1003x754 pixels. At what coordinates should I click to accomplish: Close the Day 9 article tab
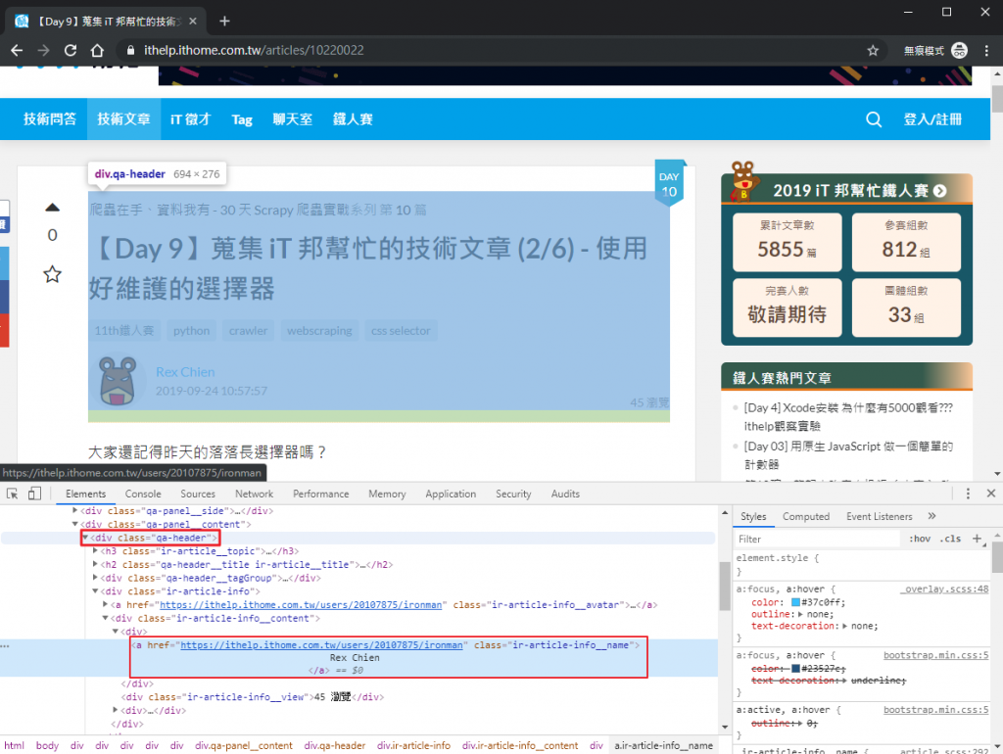193,22
